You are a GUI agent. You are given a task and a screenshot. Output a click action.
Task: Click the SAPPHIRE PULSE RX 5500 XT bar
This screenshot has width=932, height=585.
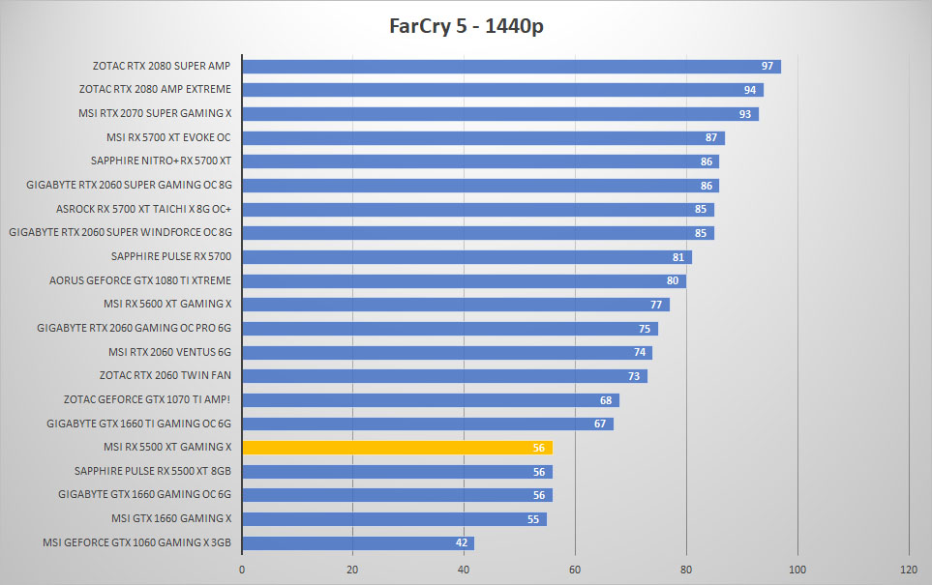pos(398,472)
